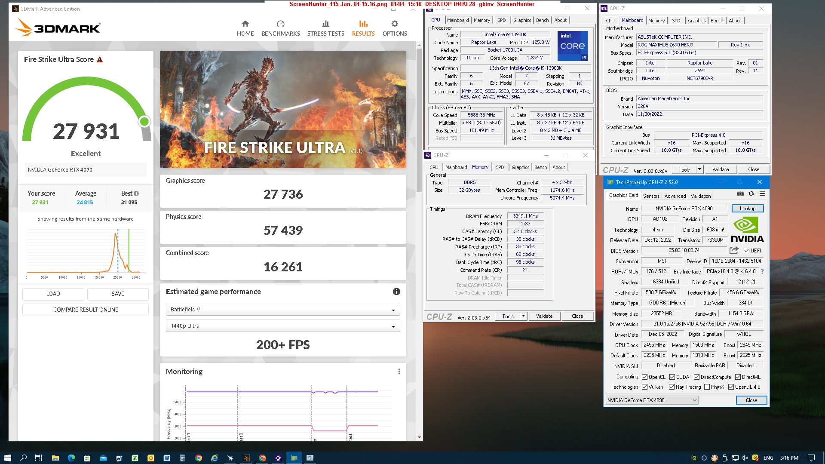Expand the Battlefield V game dropdown

(x=283, y=310)
